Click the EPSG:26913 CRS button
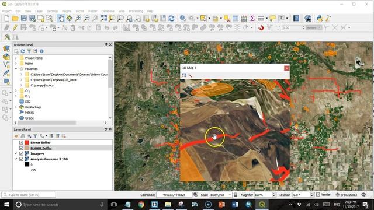The image size is (374, 210). tap(347, 195)
